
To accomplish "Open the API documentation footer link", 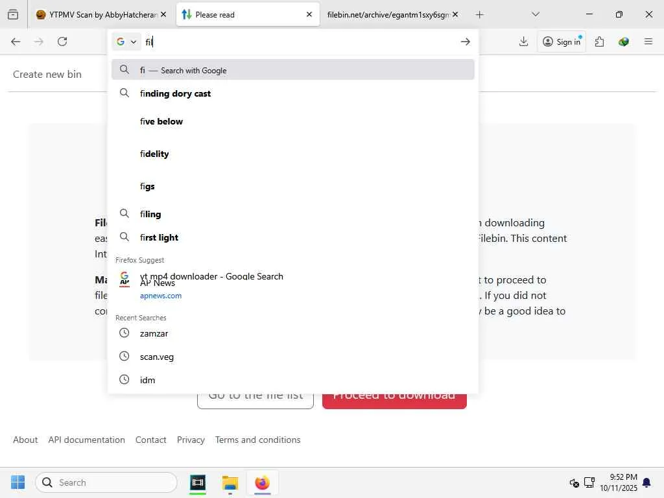I will pyautogui.click(x=86, y=440).
